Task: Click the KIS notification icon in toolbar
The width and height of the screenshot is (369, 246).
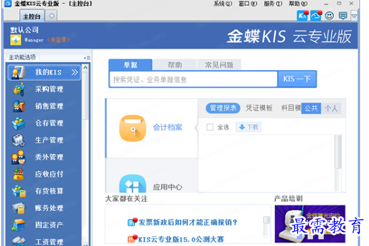Action: pos(303,16)
